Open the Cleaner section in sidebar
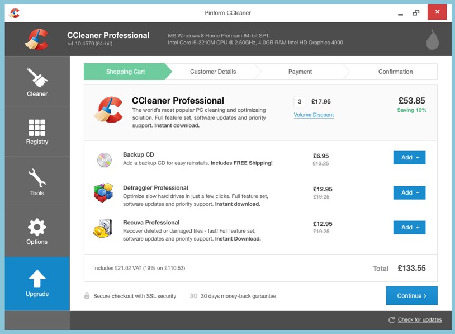 tap(37, 82)
